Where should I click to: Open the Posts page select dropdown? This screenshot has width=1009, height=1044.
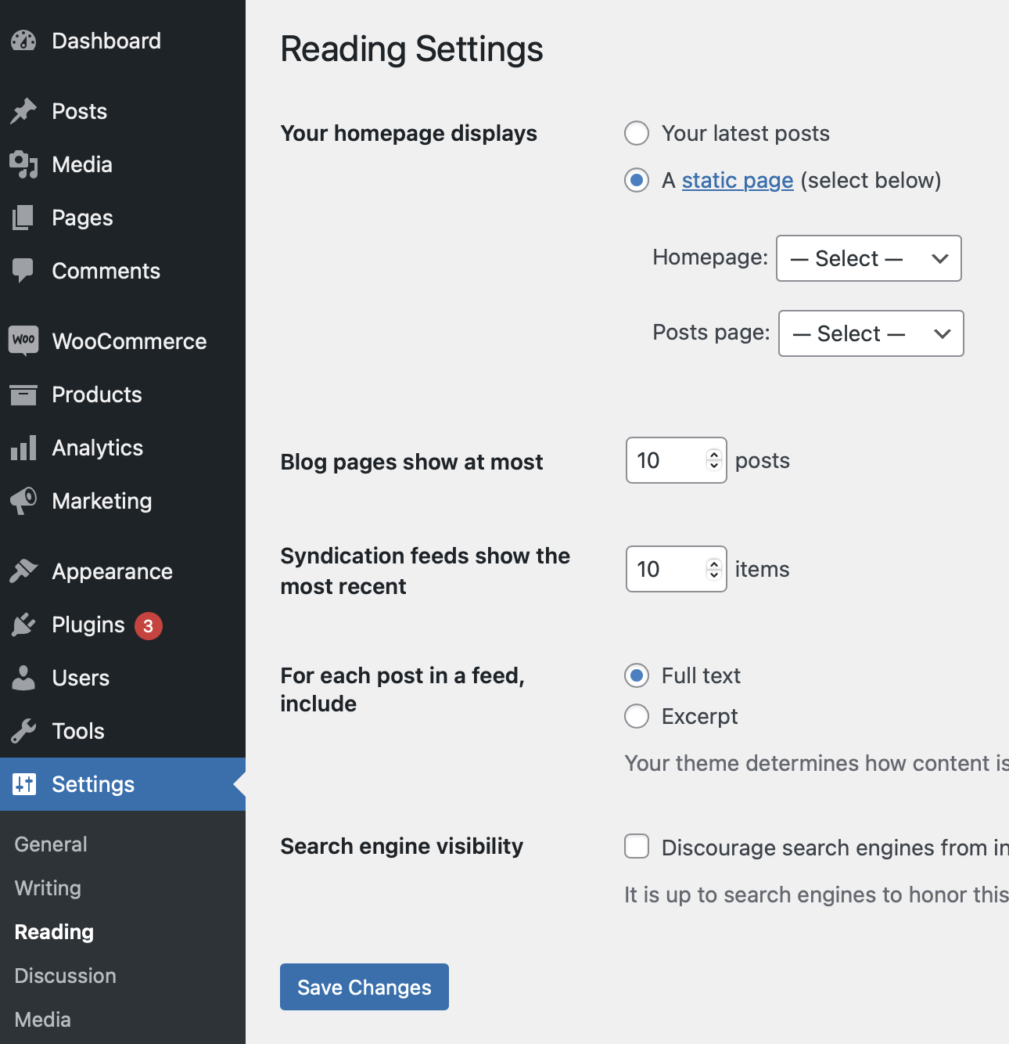(x=871, y=333)
